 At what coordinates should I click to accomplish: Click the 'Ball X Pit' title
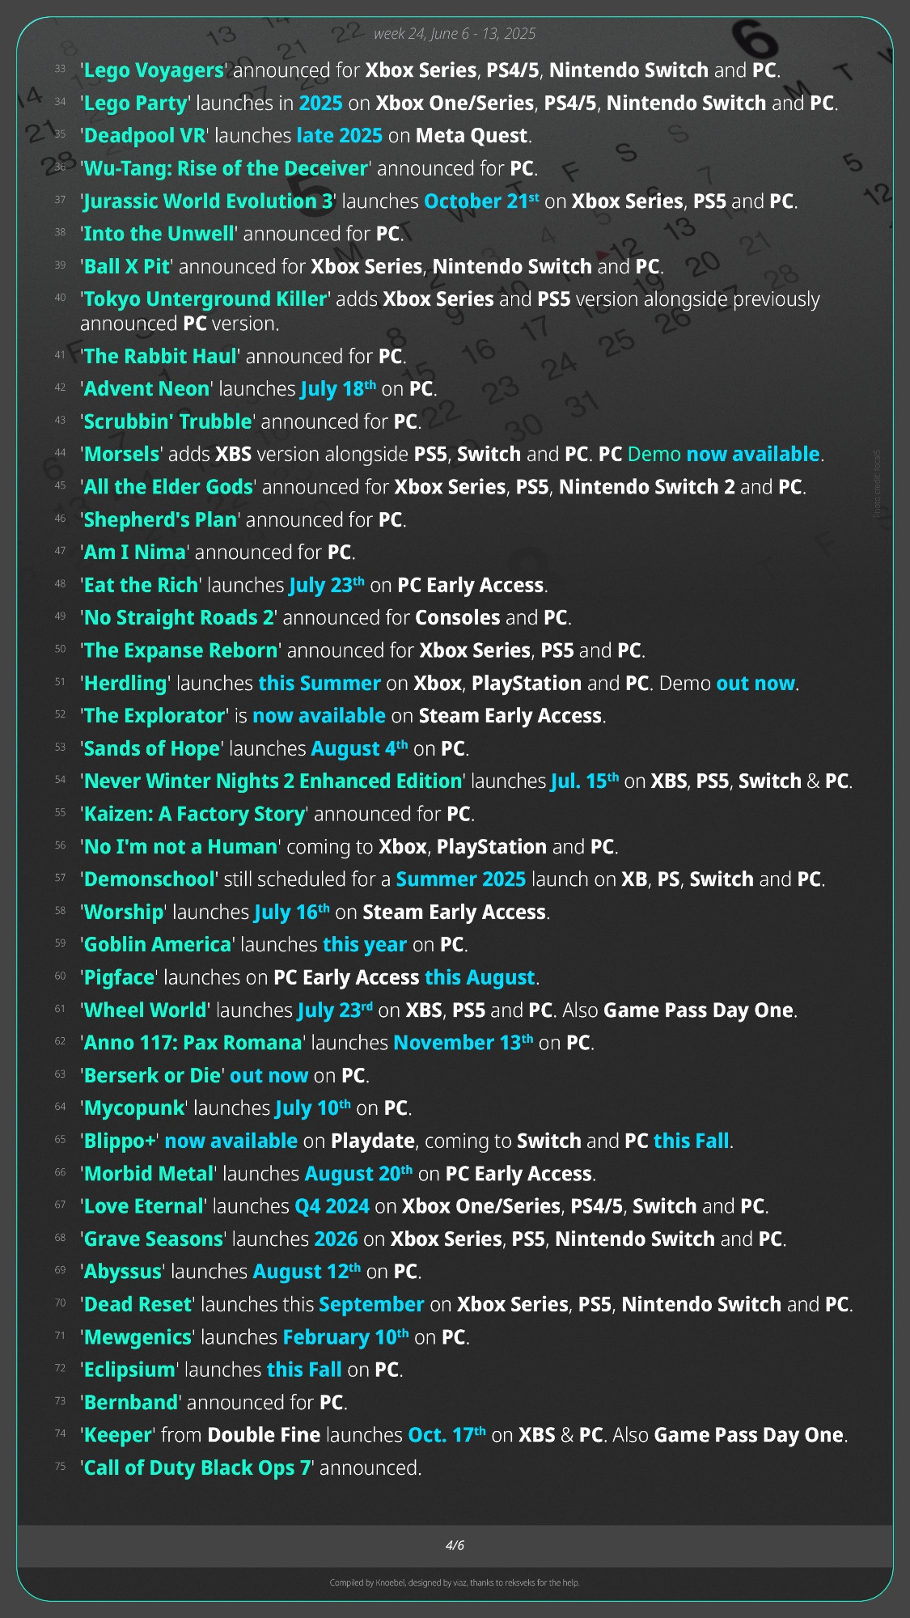(x=127, y=267)
